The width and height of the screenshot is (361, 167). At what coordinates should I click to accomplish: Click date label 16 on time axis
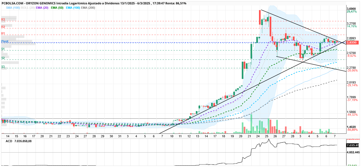[25, 136]
